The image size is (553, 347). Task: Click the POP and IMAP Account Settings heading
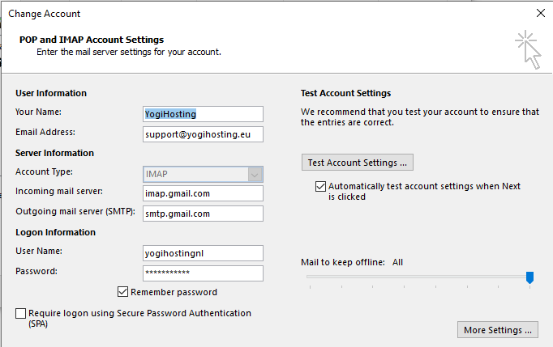[92, 40]
